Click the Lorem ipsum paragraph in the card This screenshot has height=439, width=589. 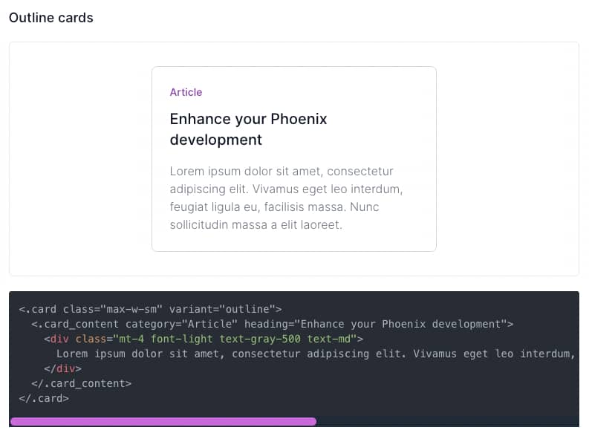(286, 198)
